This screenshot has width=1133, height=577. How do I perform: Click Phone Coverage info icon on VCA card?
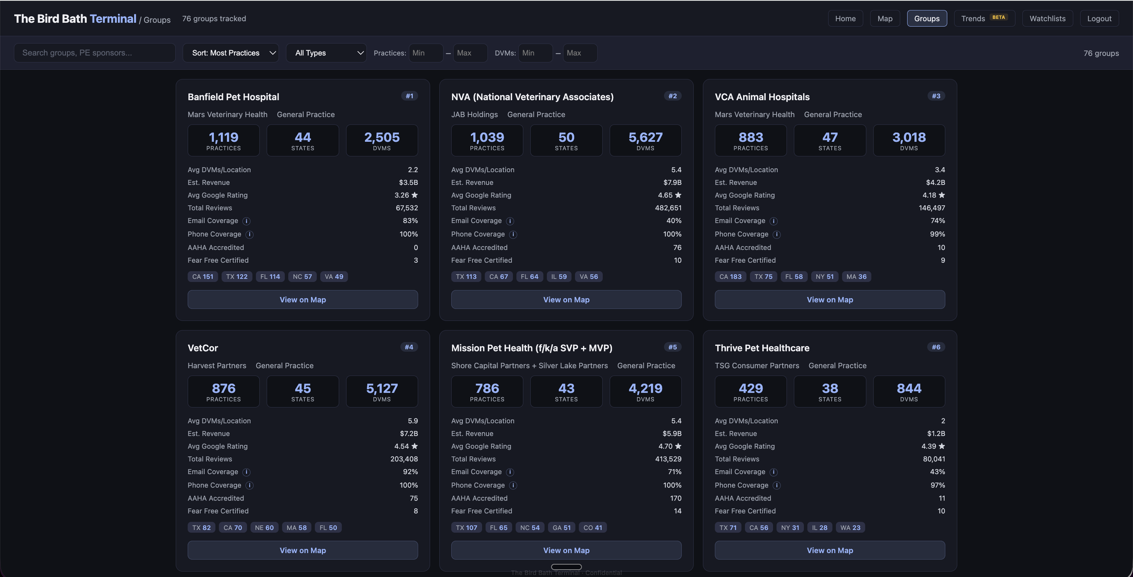(776, 235)
